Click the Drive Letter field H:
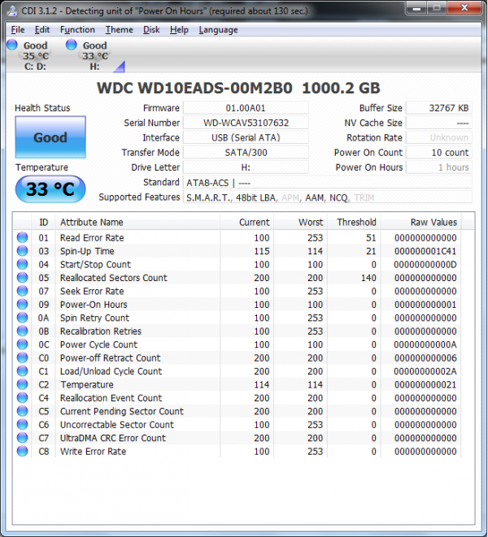This screenshot has height=537, width=488. coord(246,167)
